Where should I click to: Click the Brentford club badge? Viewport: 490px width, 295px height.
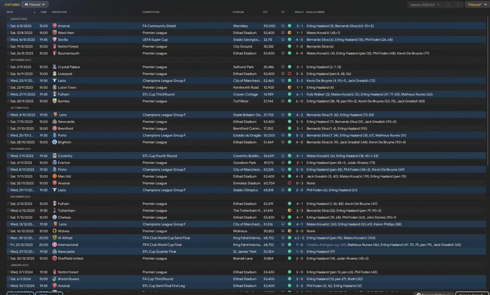pyautogui.click(x=54, y=128)
